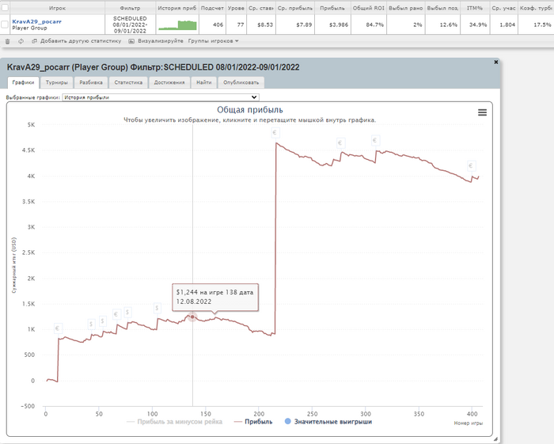Click the 'Общая прибыль' chart title

250,110
